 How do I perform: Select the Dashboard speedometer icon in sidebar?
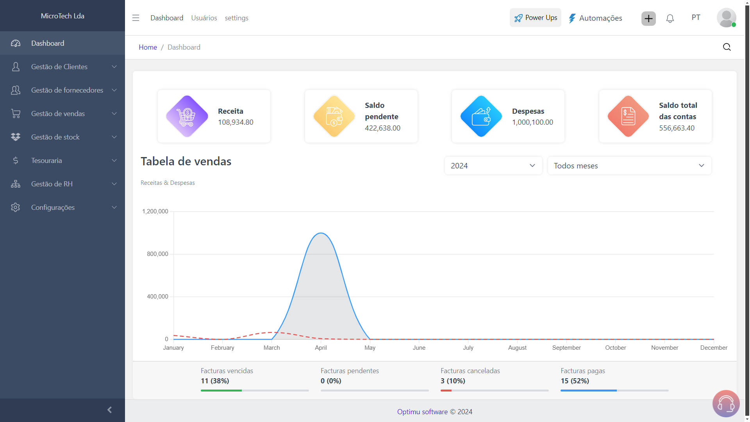click(16, 43)
